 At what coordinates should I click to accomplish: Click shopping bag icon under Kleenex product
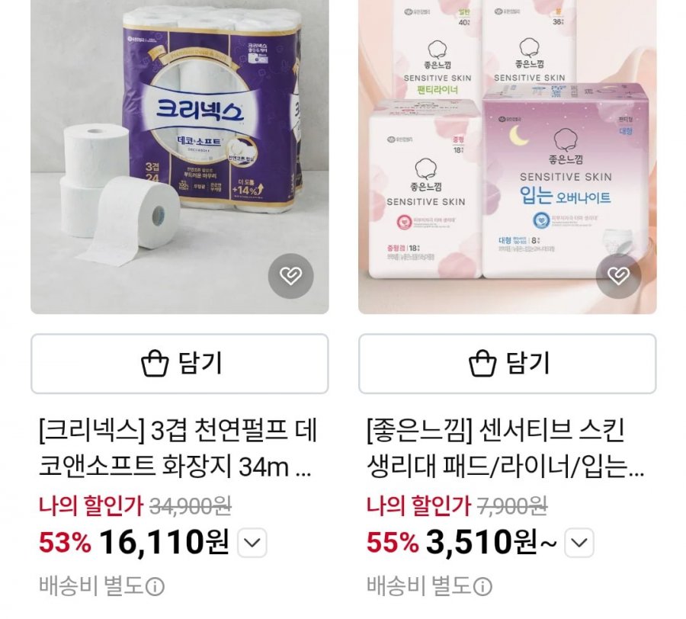[x=155, y=363]
